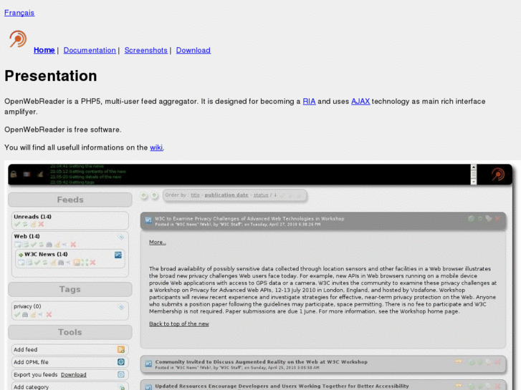The height and width of the screenshot is (390, 521).
Task: Click the green expand-arrows icon under W3C News
Action: [85, 263]
